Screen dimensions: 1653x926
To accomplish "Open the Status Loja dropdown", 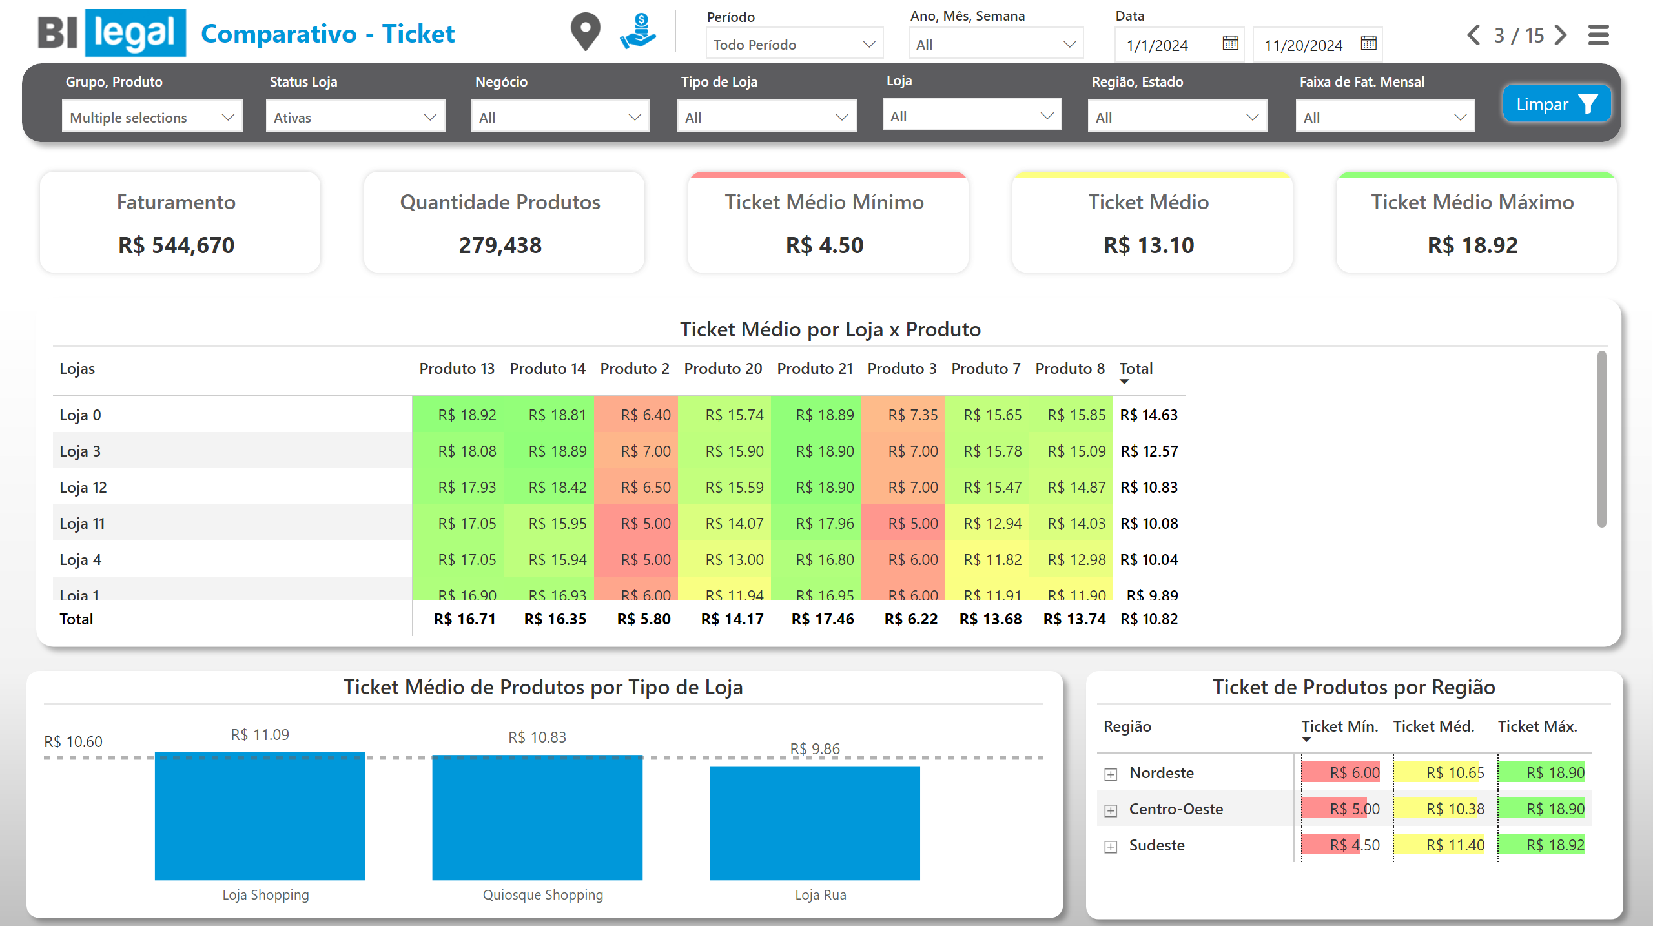I will click(355, 118).
